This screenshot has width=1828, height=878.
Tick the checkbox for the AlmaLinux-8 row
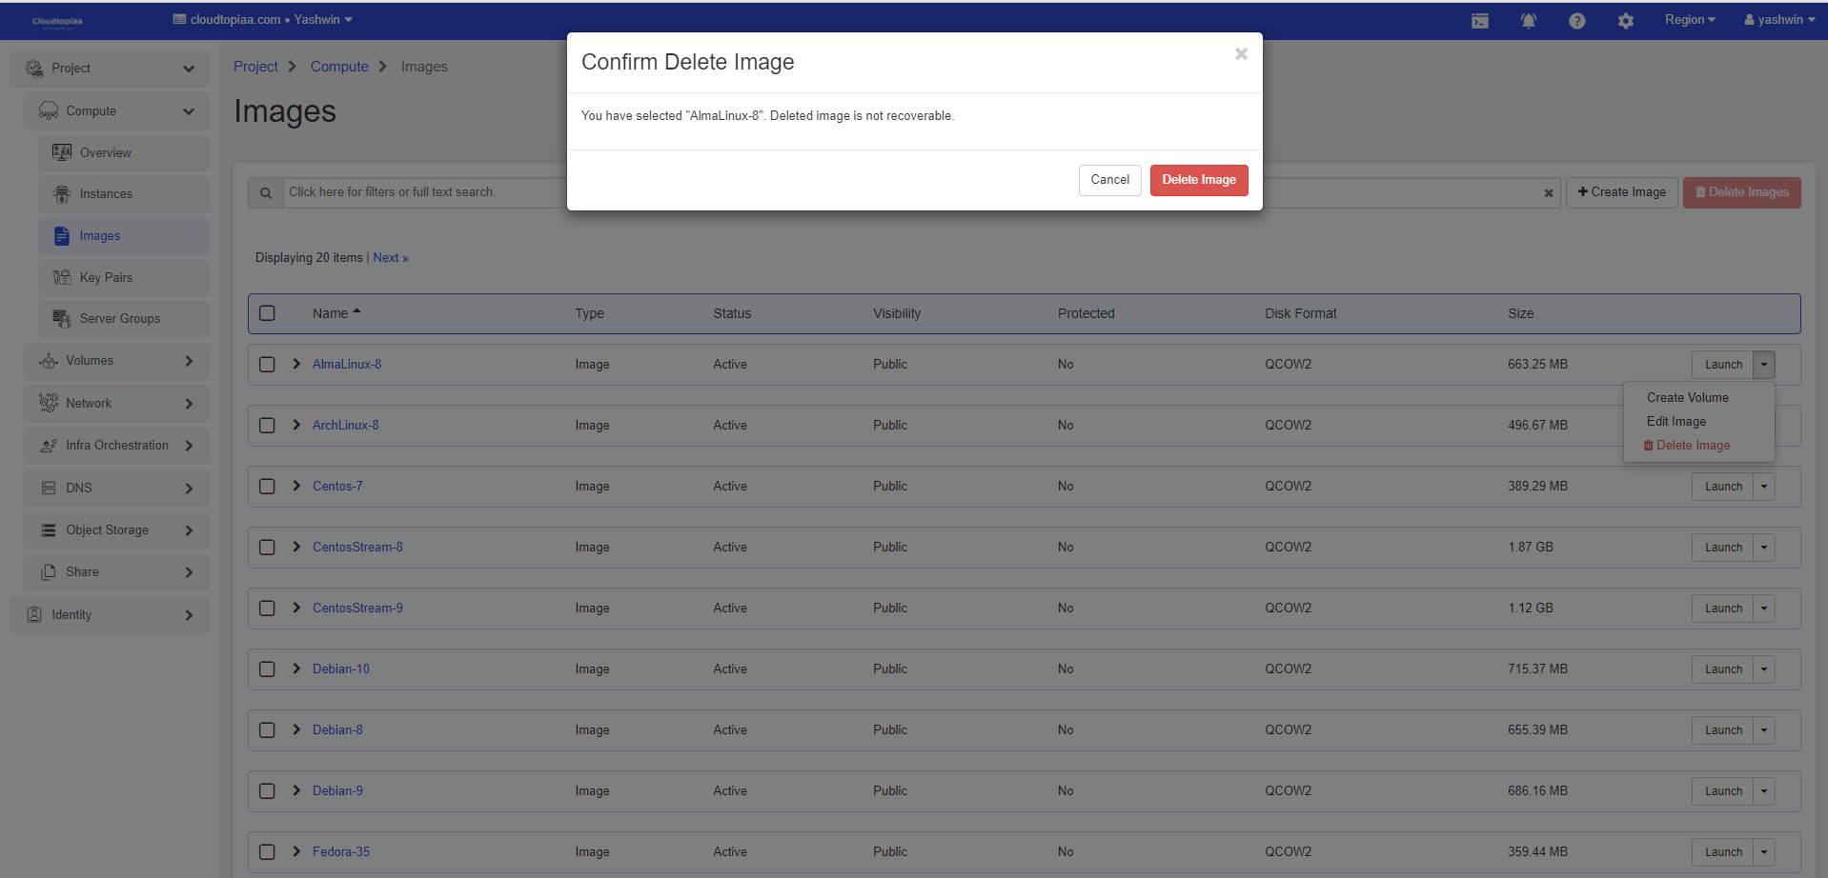[267, 365]
